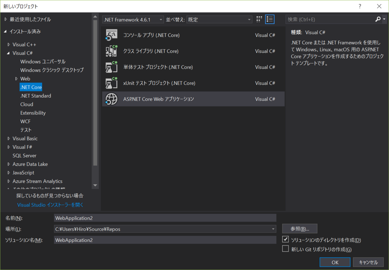The image size is (389, 270).
Task: Click the 検索 (Ctrl+E) search box
Action: tap(330, 19)
